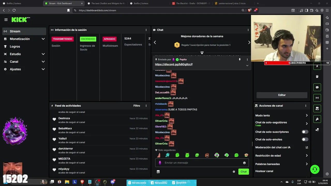Open Feed de actividades options menu
The height and width of the screenshot is (186, 331).
[146, 106]
